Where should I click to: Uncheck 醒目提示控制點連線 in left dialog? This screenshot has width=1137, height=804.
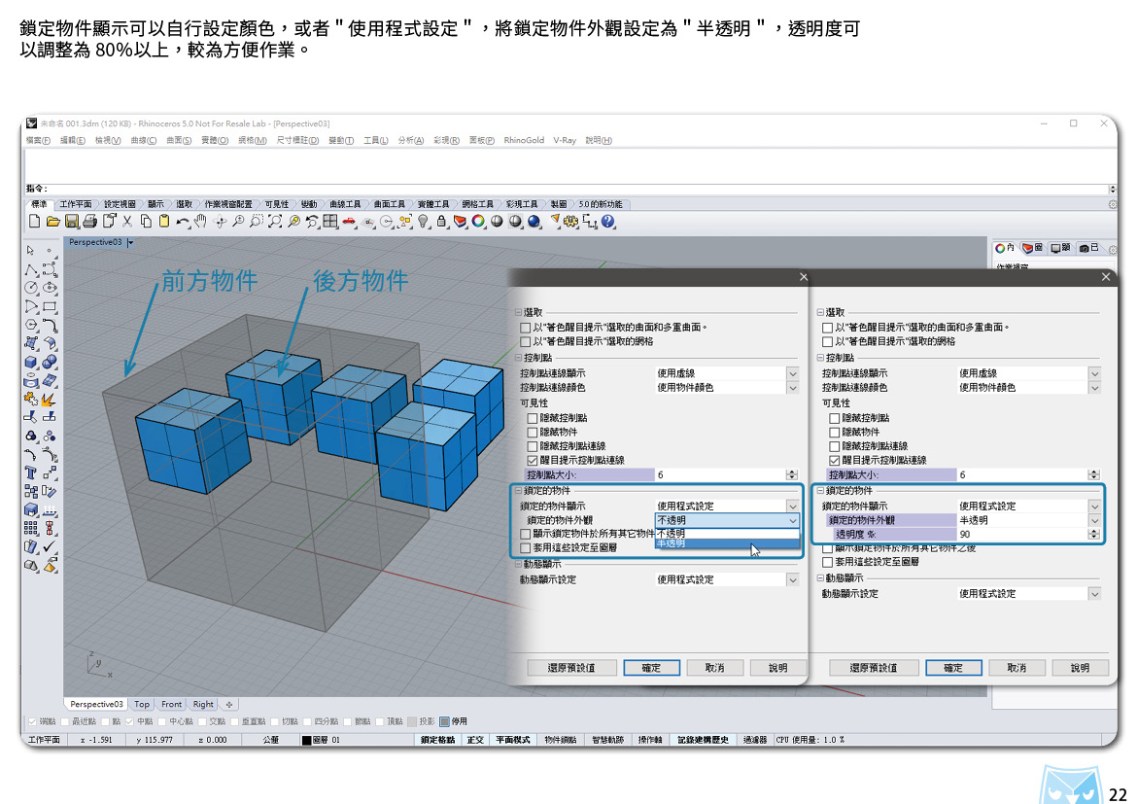click(x=533, y=460)
